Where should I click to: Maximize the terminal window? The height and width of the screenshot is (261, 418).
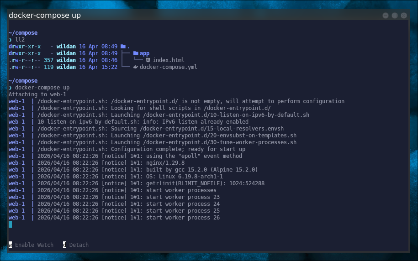click(x=394, y=16)
